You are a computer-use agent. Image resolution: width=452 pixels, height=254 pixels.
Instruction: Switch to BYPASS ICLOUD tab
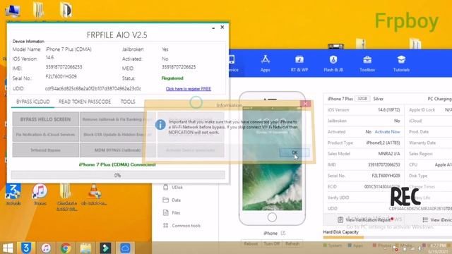point(33,102)
